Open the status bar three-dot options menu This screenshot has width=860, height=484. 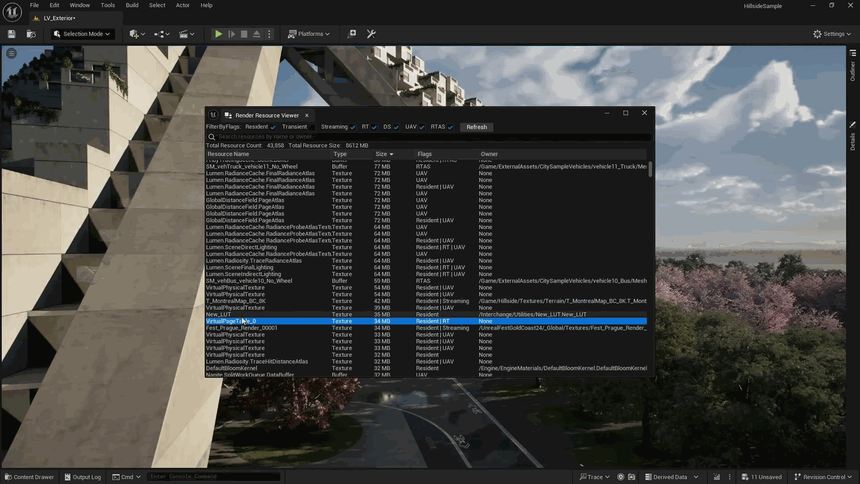[729, 477]
